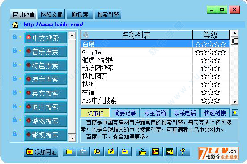Open help with the question mark icon

(183, 152)
